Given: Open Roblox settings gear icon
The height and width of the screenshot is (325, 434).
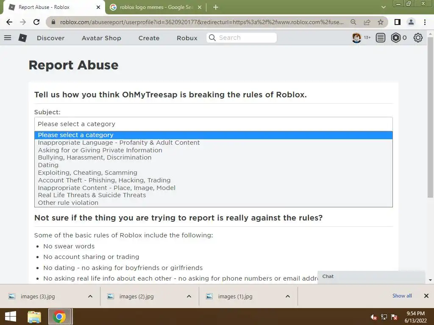Looking at the screenshot, I should (418, 38).
